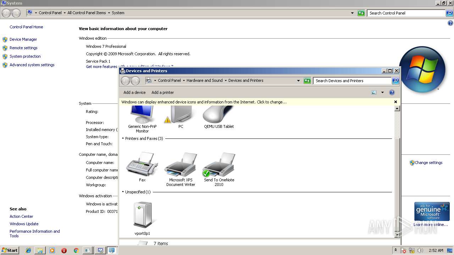The height and width of the screenshot is (255, 454).
Task: Open Performance Information and Tools
Action: click(x=34, y=233)
